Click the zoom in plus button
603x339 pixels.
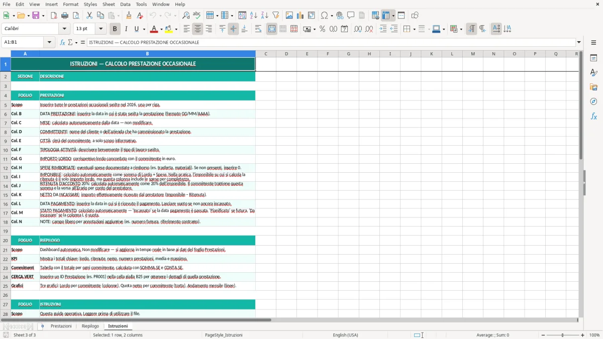(583, 335)
